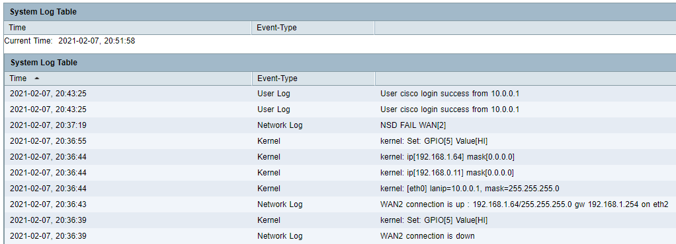Image resolution: width=676 pixels, height=244 pixels.
Task: Sort by the lower Time column header
Action: [18, 78]
